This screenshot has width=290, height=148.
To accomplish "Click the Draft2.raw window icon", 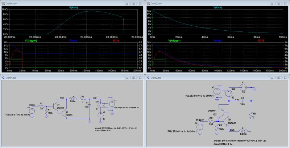I will coord(148,3).
